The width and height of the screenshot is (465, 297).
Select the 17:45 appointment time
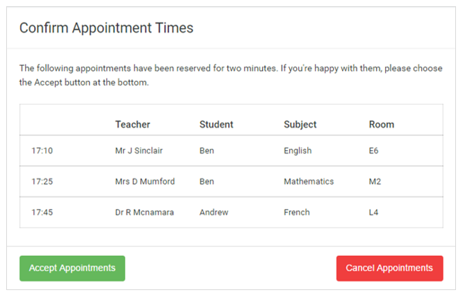coord(42,212)
